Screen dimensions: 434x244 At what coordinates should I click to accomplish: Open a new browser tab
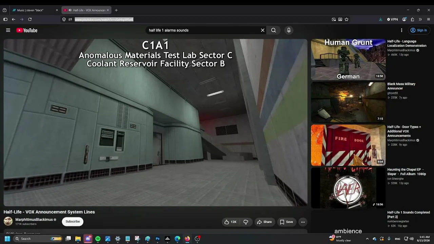point(116,10)
